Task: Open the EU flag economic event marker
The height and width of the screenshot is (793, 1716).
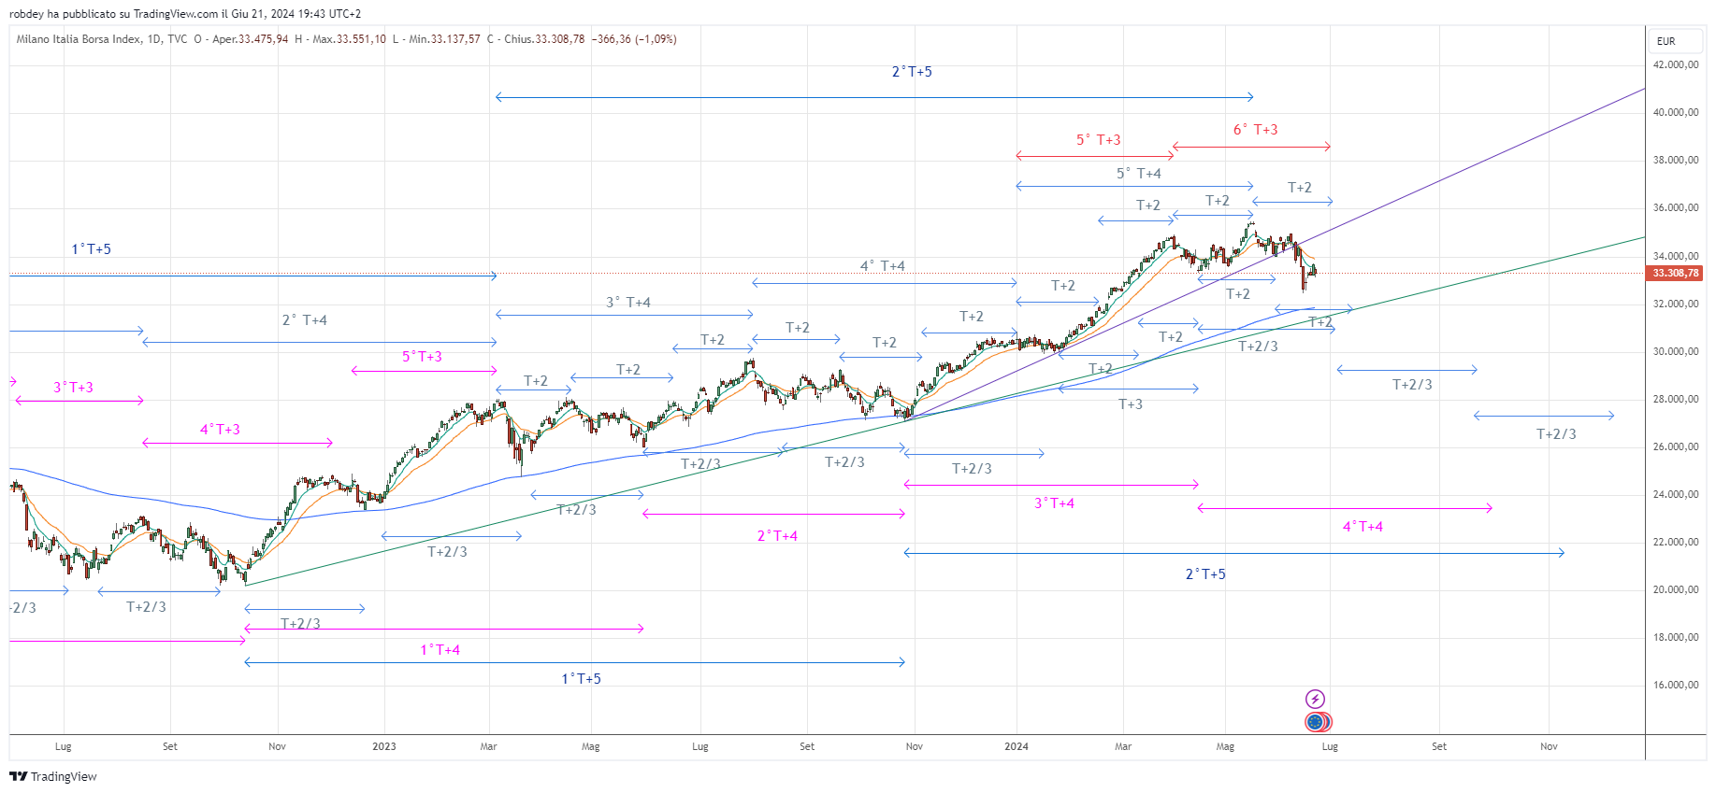Action: pyautogui.click(x=1315, y=722)
